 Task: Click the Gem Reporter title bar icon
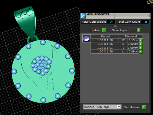[x=83, y=16]
